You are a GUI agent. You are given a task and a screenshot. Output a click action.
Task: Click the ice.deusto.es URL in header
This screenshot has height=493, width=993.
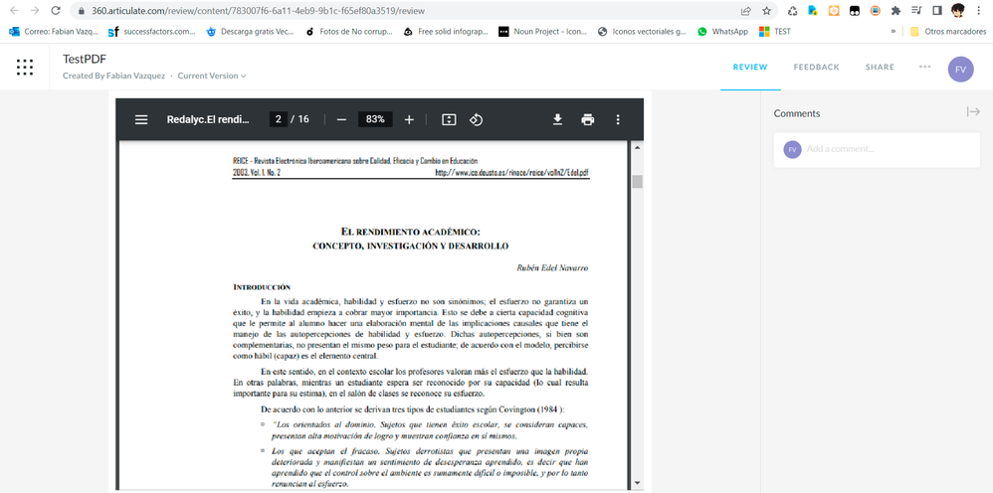512,172
